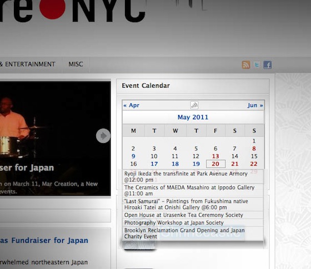This screenshot has height=269, width=311.
Task: Click day 16 in calendar
Action: [x=133, y=164]
